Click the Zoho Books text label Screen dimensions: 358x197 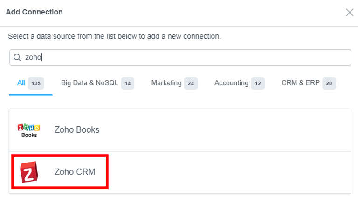77,130
